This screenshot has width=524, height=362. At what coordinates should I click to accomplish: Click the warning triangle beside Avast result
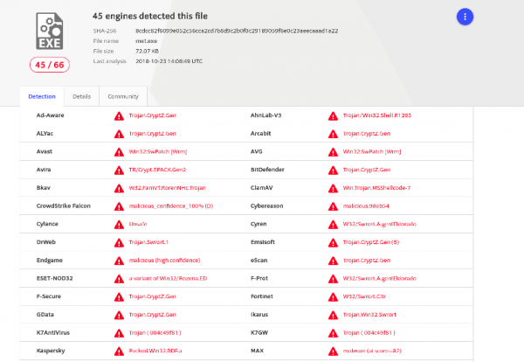pyautogui.click(x=119, y=151)
